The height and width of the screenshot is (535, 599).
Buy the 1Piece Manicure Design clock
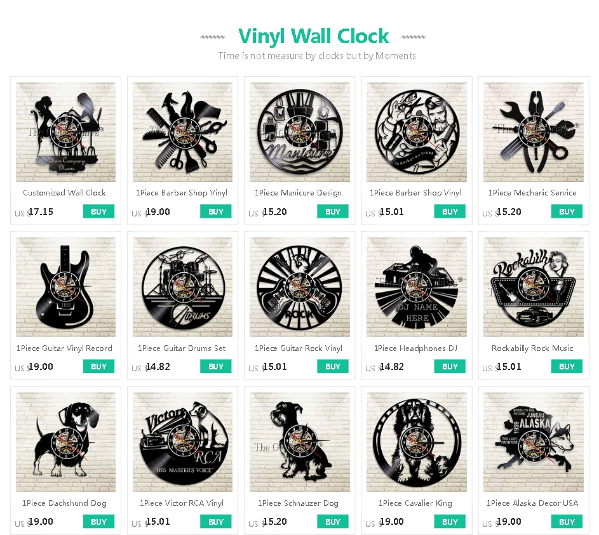click(332, 211)
